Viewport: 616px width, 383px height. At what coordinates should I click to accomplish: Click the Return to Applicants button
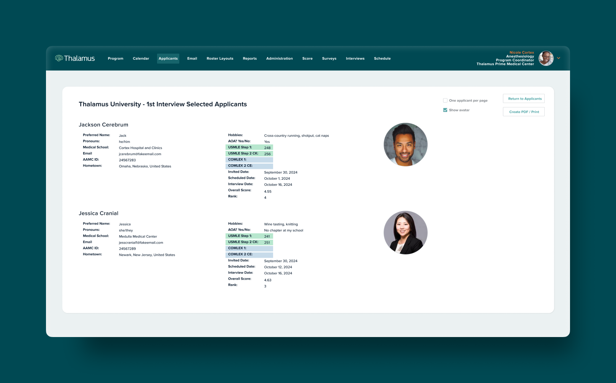(x=524, y=99)
